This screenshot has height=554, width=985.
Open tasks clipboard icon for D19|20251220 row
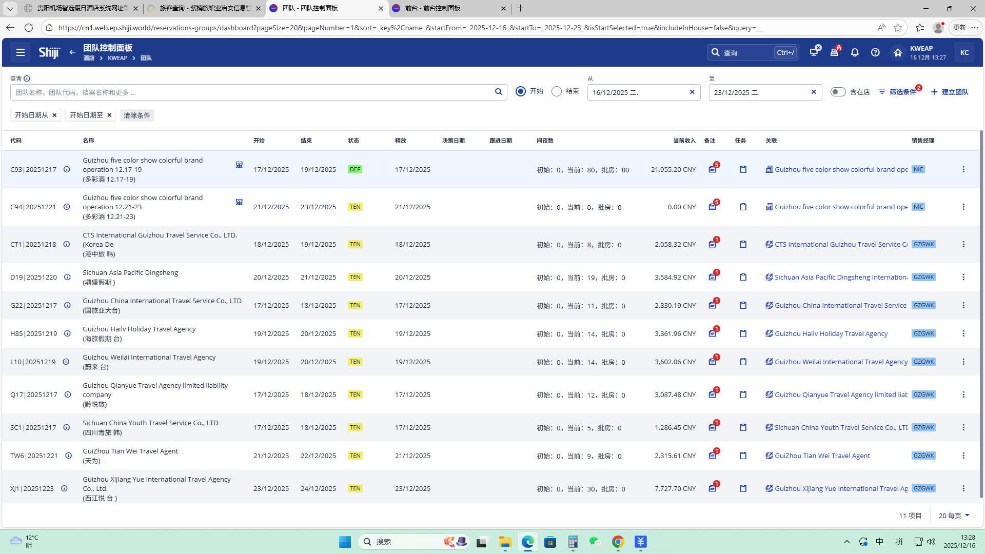click(743, 278)
